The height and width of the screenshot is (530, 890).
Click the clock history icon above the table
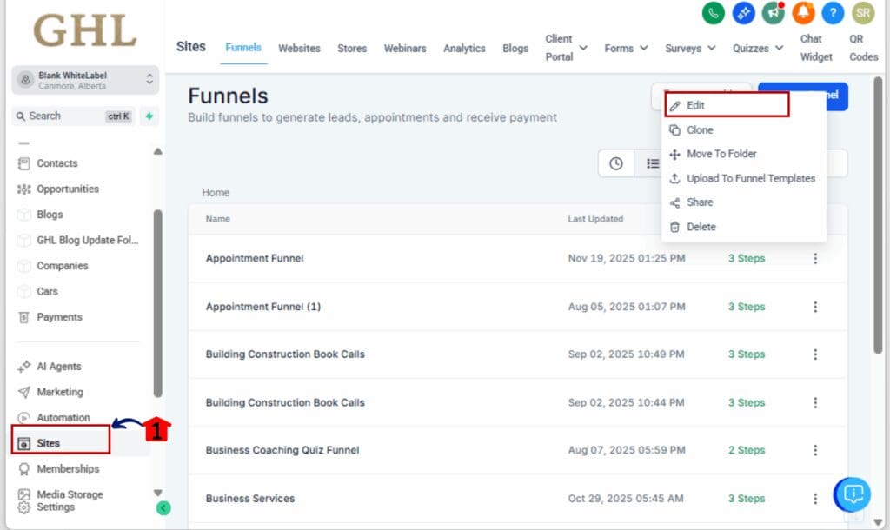[616, 162]
